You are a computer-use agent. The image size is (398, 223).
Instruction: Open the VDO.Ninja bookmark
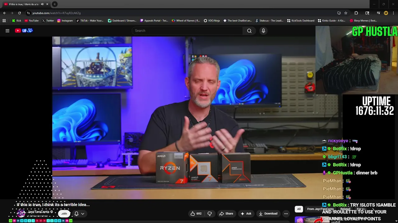(211, 21)
